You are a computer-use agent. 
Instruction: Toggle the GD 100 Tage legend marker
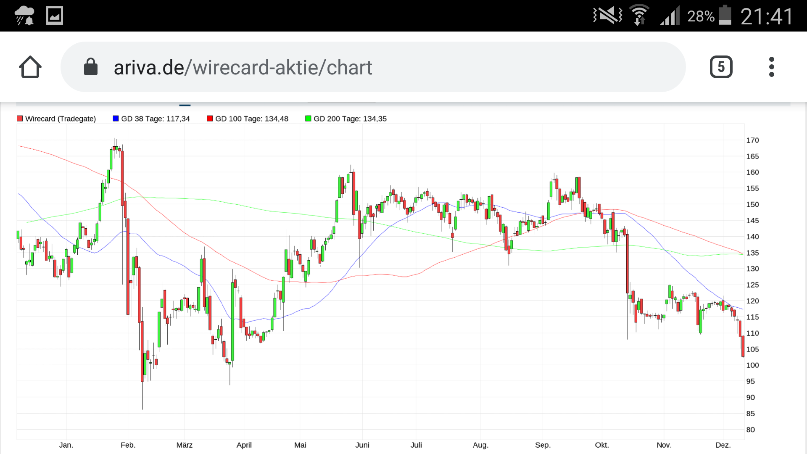point(210,119)
